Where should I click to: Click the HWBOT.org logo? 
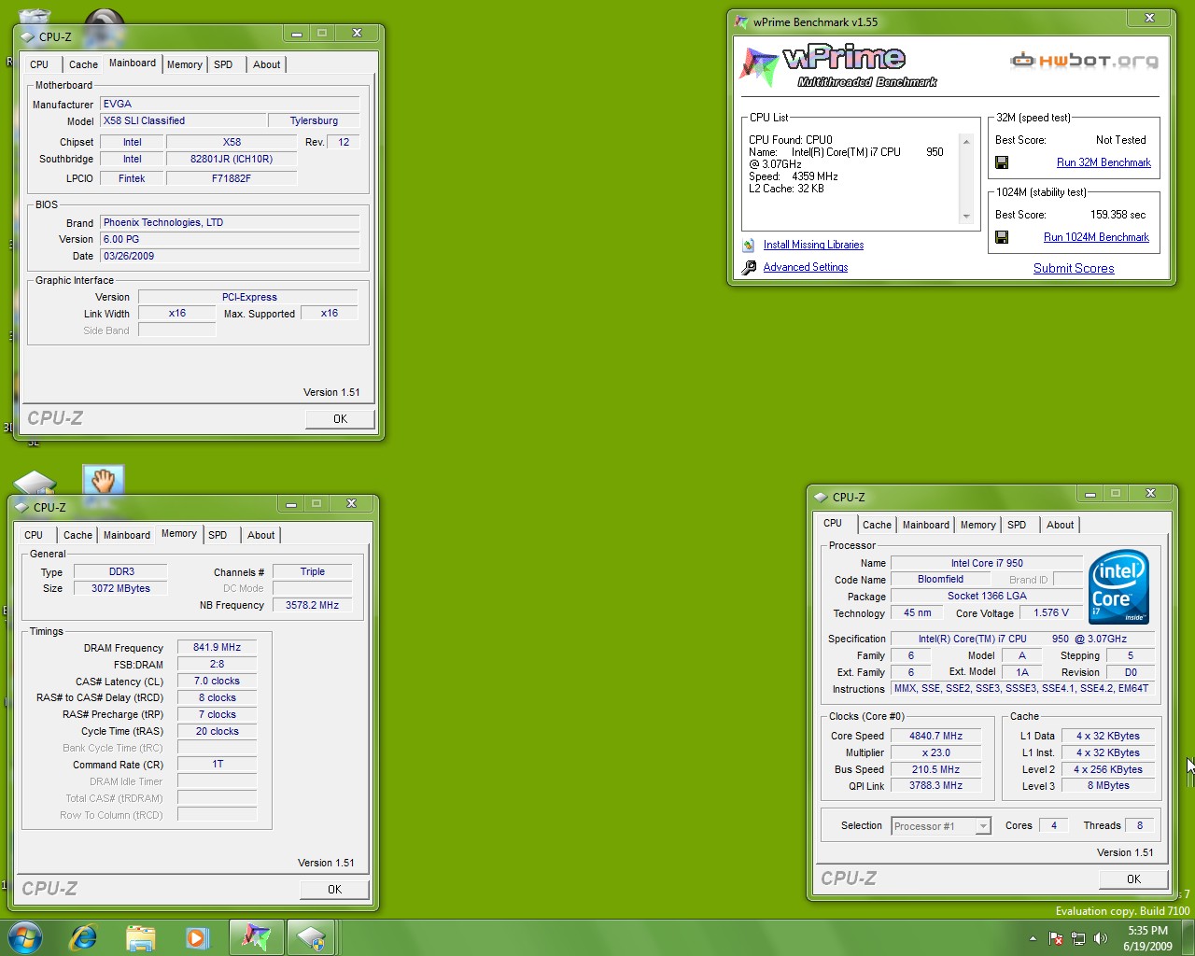tap(1085, 61)
